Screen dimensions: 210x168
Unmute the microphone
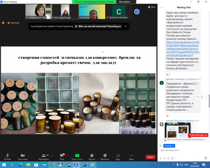[x=7, y=157]
